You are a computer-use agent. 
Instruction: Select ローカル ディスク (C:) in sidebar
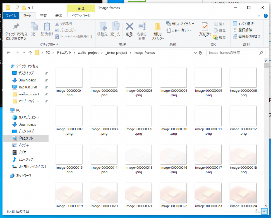coord(32,166)
